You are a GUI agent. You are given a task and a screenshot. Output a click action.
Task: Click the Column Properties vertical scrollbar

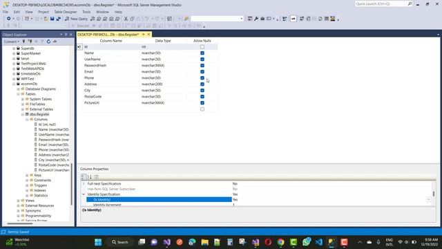click(434, 194)
